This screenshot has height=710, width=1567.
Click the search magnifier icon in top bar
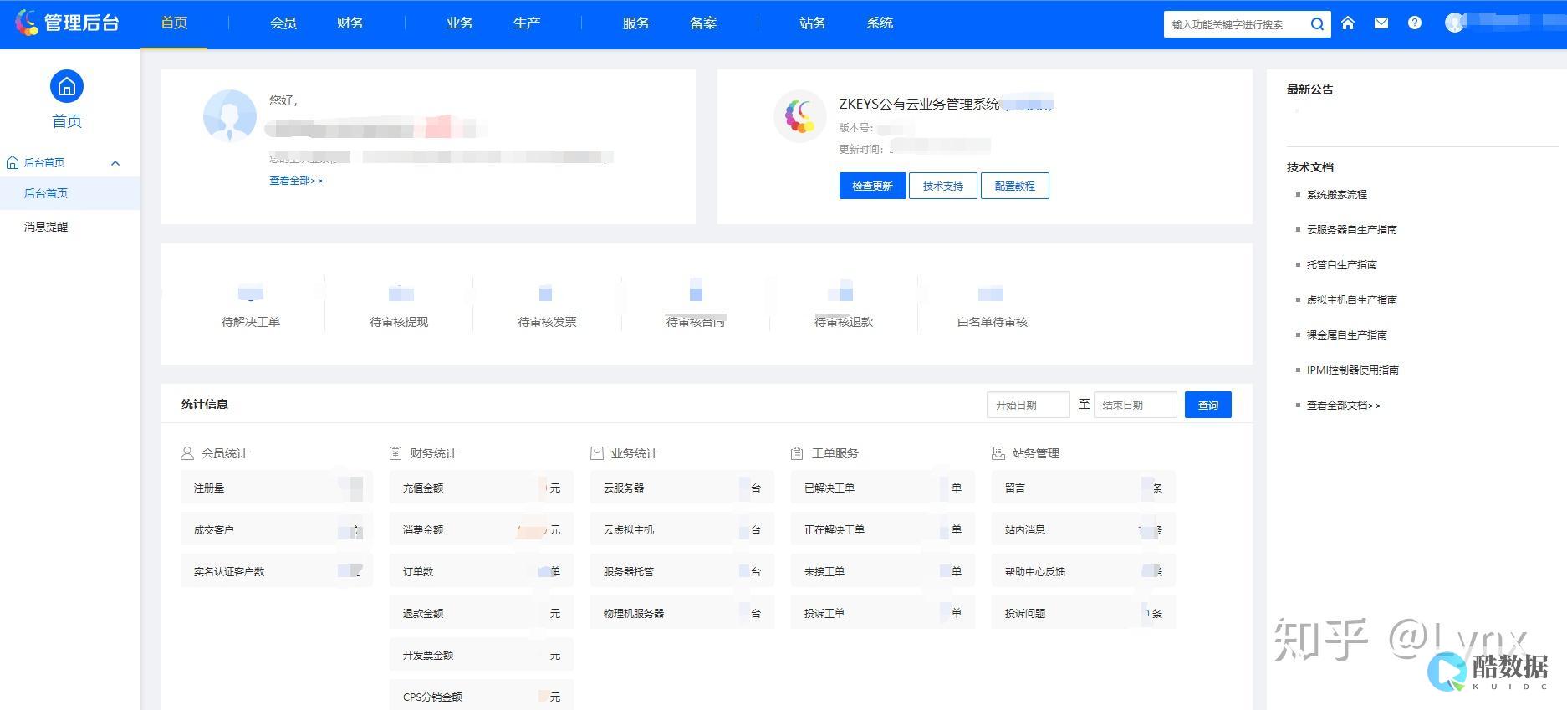1317,24
